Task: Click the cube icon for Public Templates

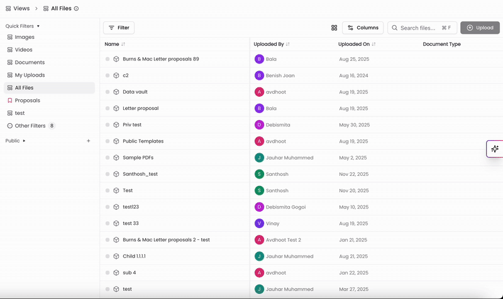Action: pyautogui.click(x=116, y=141)
